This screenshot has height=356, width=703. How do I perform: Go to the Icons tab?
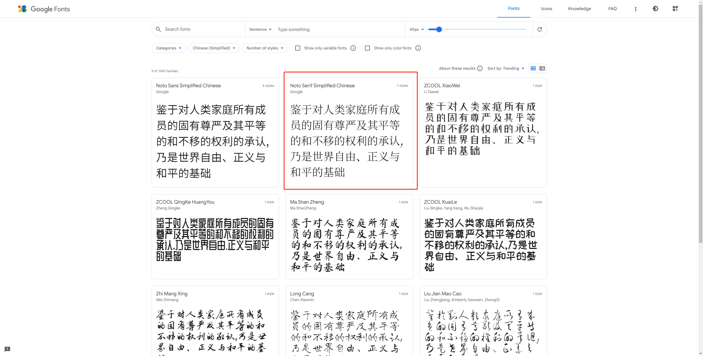click(546, 9)
